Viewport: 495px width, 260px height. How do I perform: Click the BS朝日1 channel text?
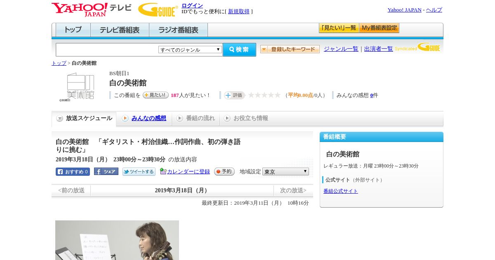click(119, 73)
